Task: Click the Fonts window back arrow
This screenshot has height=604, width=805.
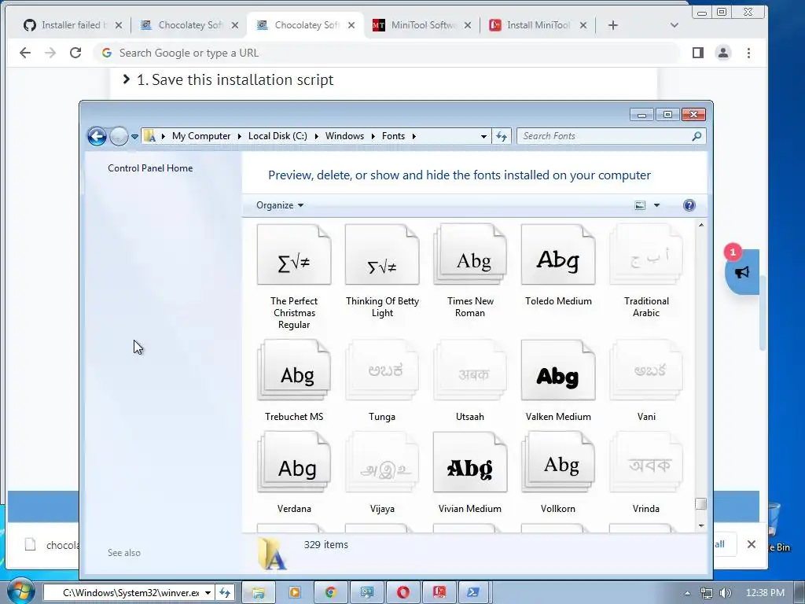Action: tap(97, 136)
